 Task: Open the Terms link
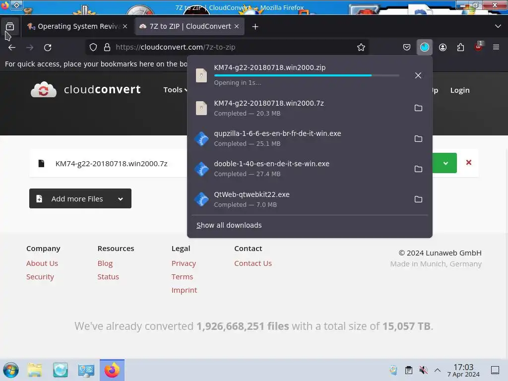point(182,277)
